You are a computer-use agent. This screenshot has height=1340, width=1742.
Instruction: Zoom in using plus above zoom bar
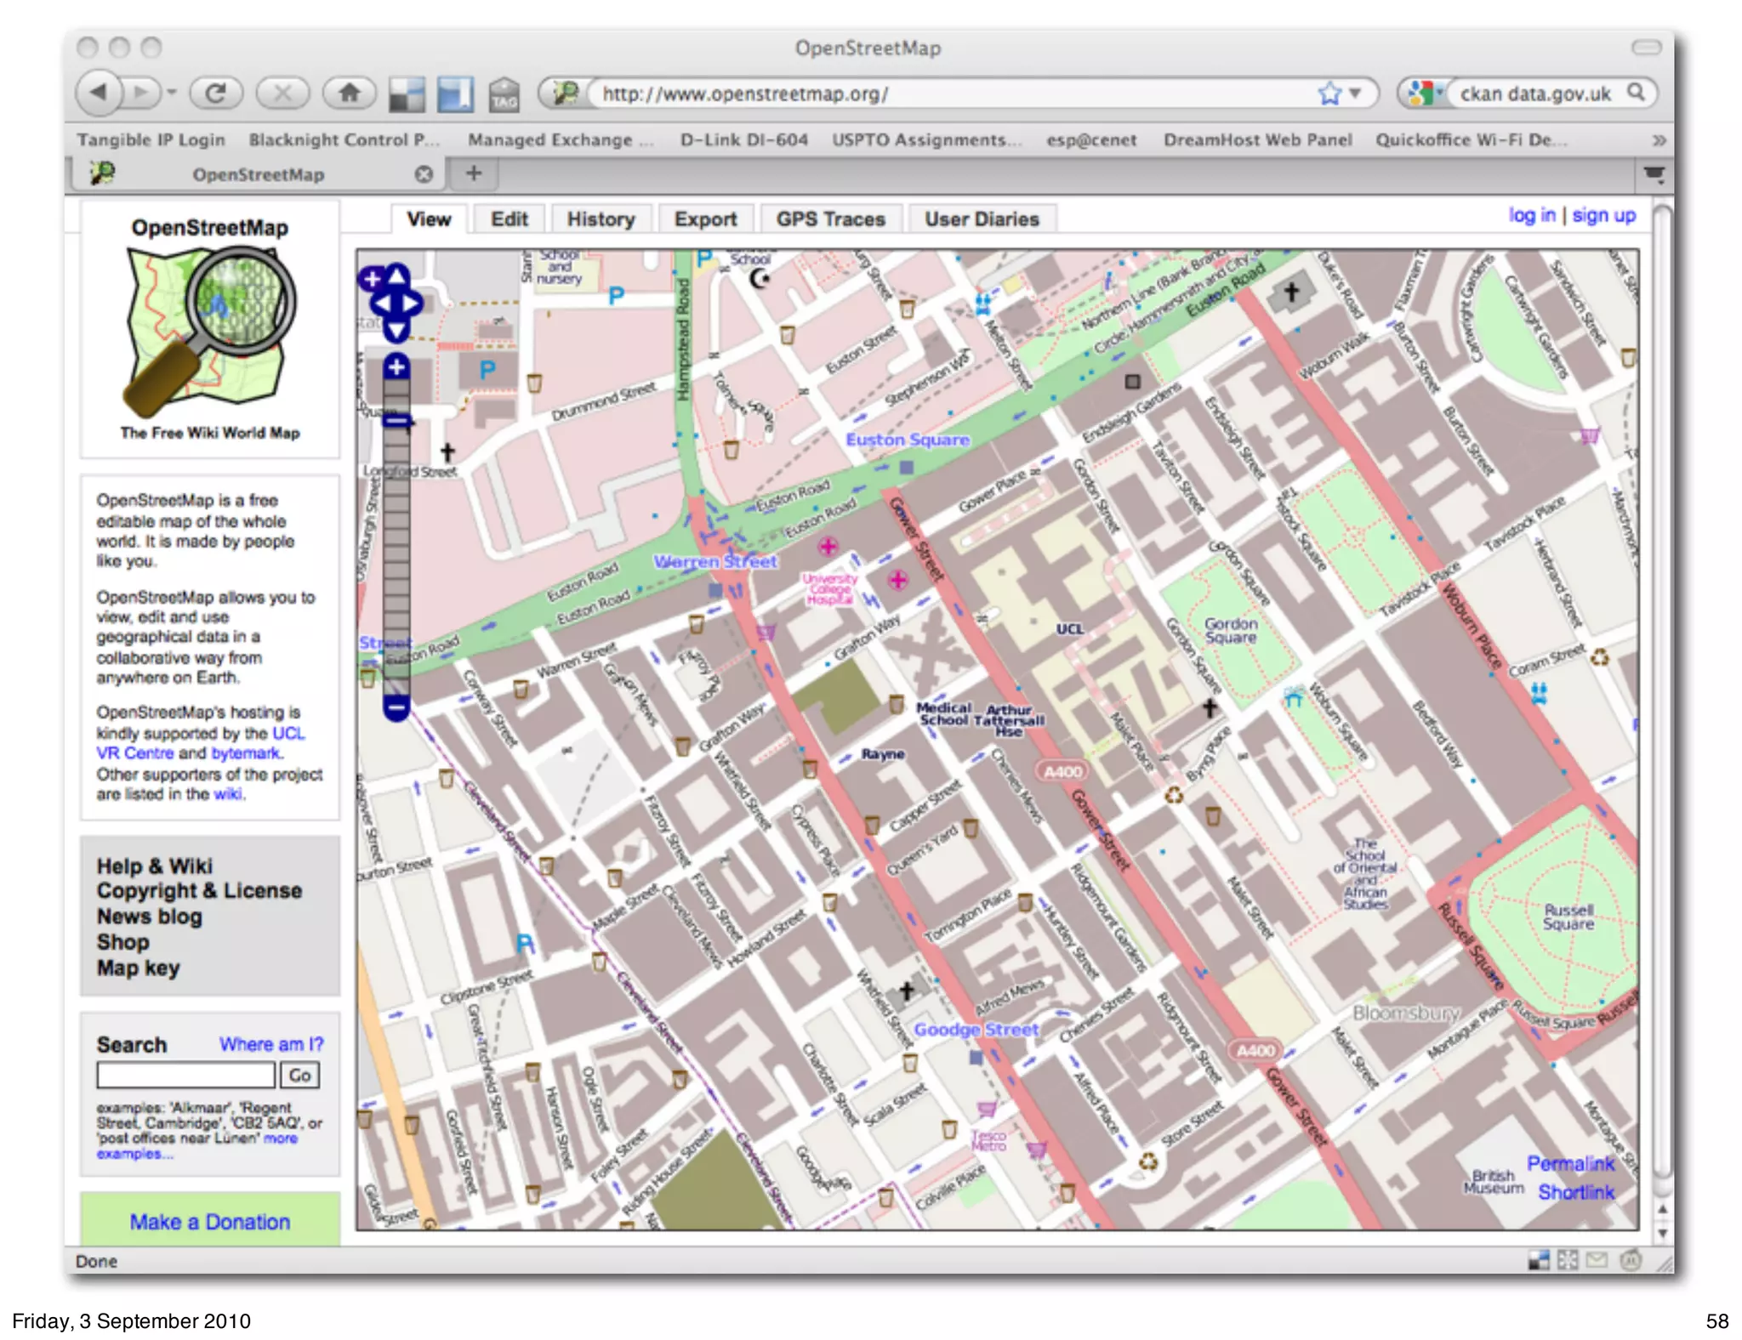coord(396,367)
